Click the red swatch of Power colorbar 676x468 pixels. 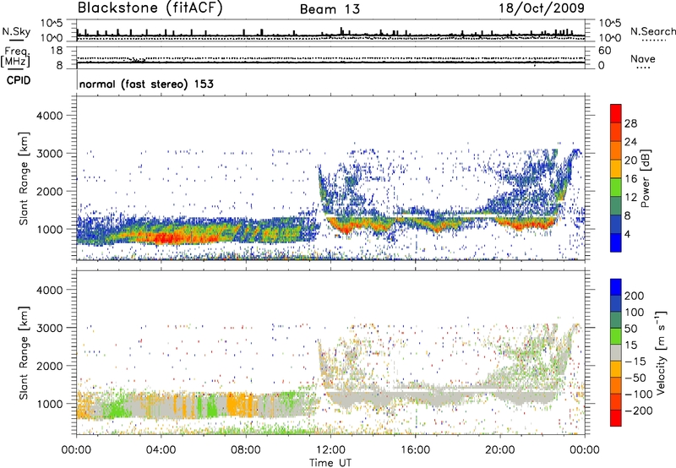pyautogui.click(x=616, y=113)
